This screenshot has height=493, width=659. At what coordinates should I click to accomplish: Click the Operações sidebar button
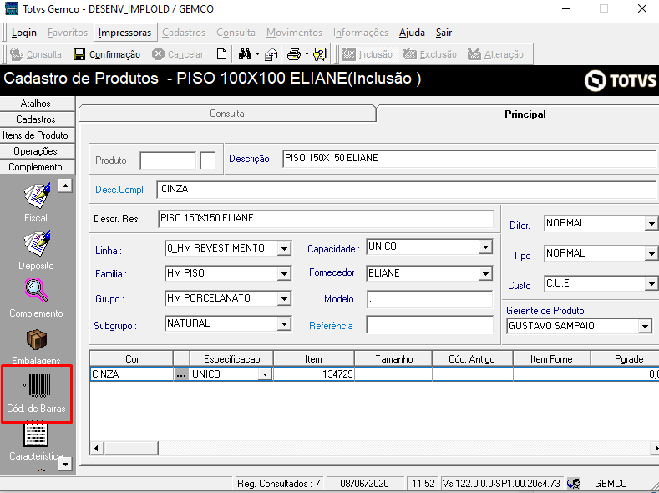coord(38,151)
